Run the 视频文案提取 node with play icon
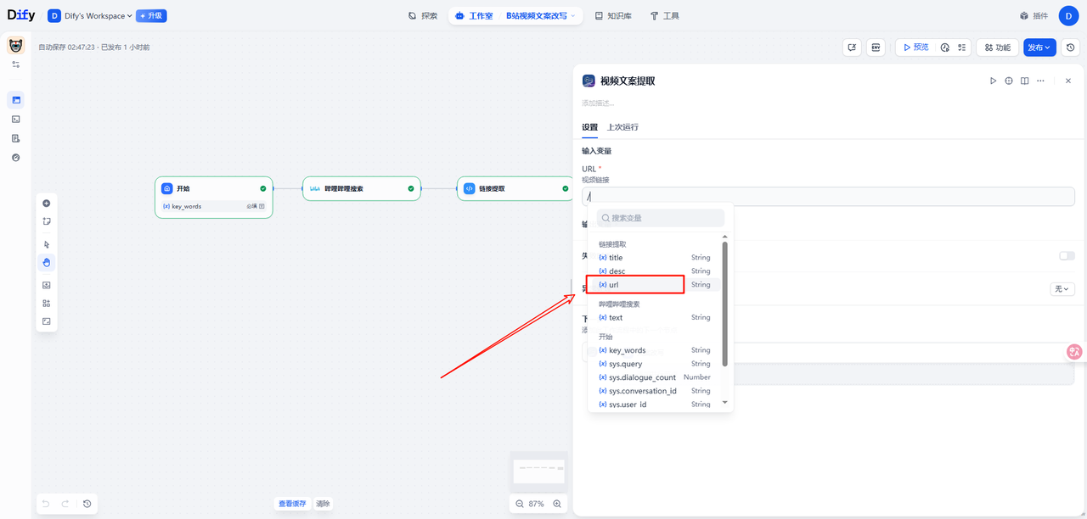The height and width of the screenshot is (519, 1087). [993, 81]
